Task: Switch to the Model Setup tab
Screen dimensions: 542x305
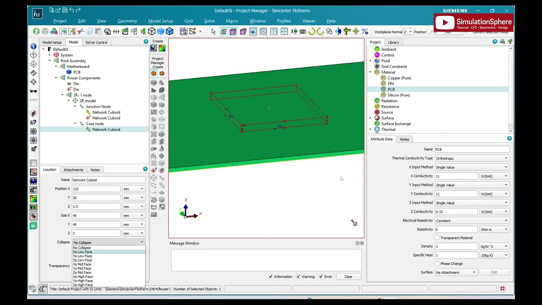Action: [52, 42]
